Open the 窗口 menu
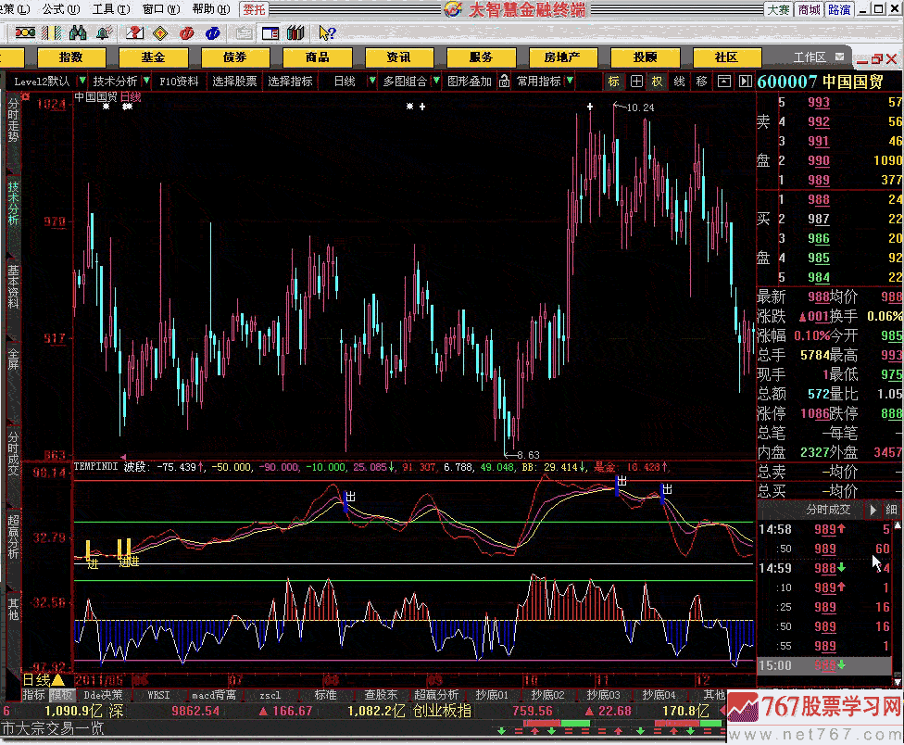Image resolution: width=904 pixels, height=745 pixels. [x=161, y=8]
